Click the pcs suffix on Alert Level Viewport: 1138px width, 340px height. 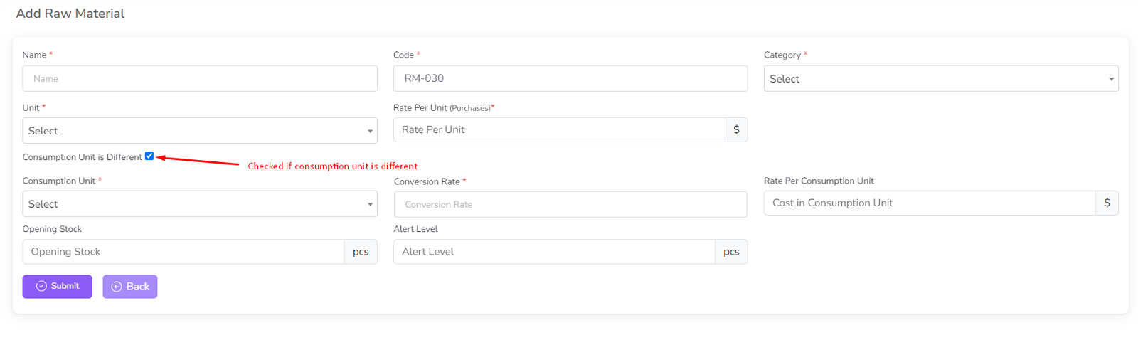[731, 252]
